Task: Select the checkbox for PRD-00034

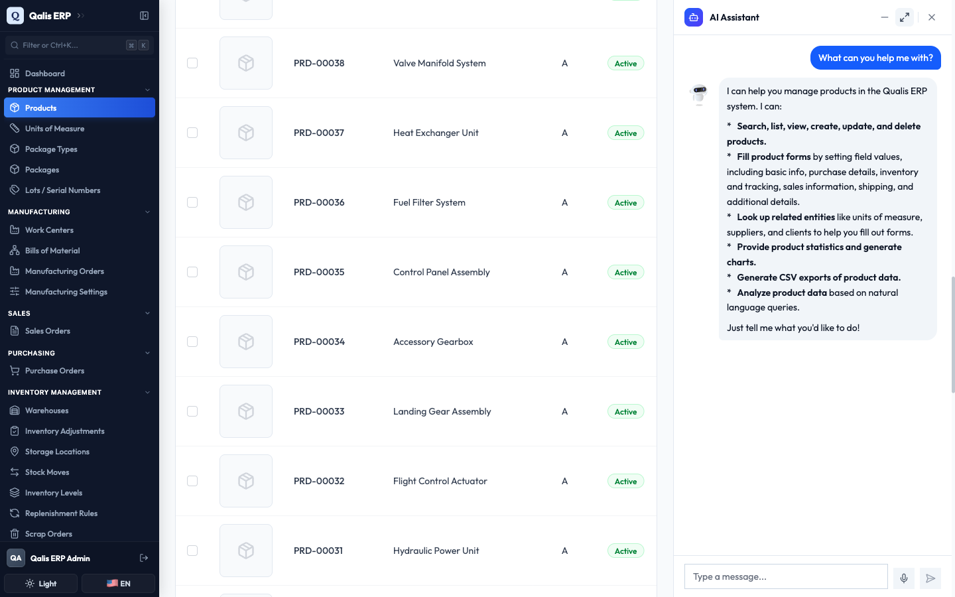Action: [192, 342]
